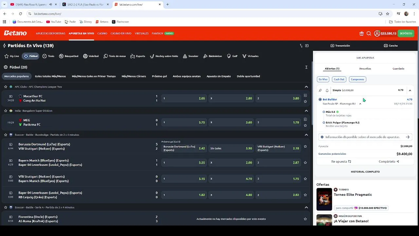Star the India Bangalore Super Division league
This screenshot has width=419, height=236.
click(6, 111)
